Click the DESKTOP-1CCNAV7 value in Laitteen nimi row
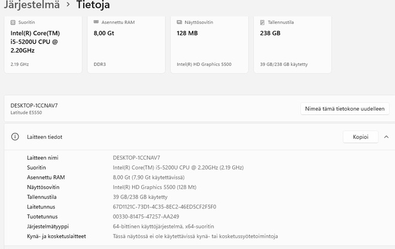Viewport: 395px width, 249px height. (136, 158)
